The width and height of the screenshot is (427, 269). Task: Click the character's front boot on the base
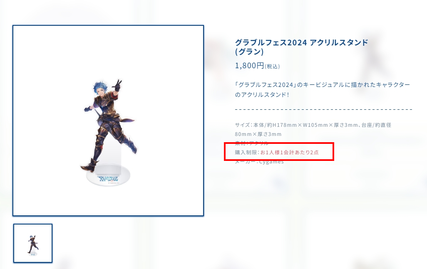[89, 166]
